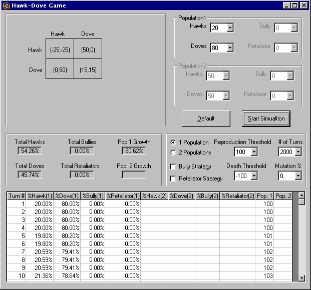Minimize the Hawk-Dove Game window
Viewport: 311px width, 290px height.
286,5
